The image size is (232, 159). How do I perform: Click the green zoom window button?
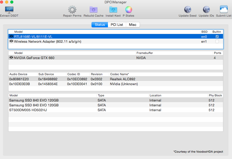click(x=12, y=2)
